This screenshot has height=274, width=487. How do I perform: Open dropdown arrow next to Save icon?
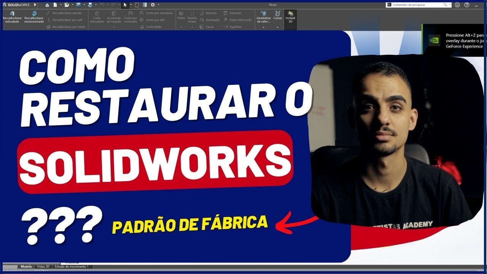(84, 5)
